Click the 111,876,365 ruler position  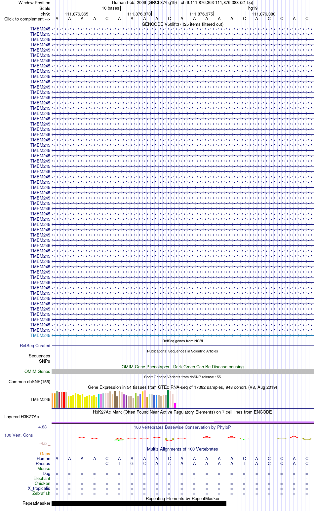[x=77, y=14]
